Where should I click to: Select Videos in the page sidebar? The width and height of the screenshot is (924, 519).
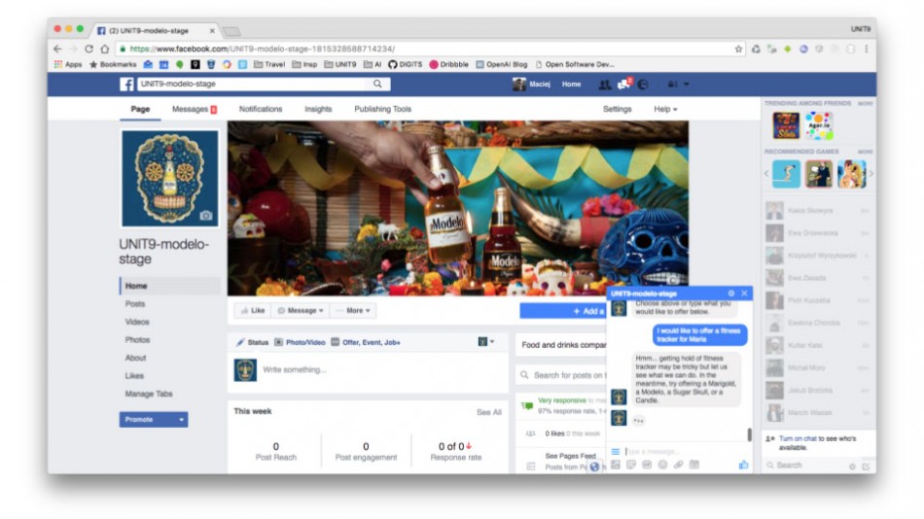coord(137,322)
